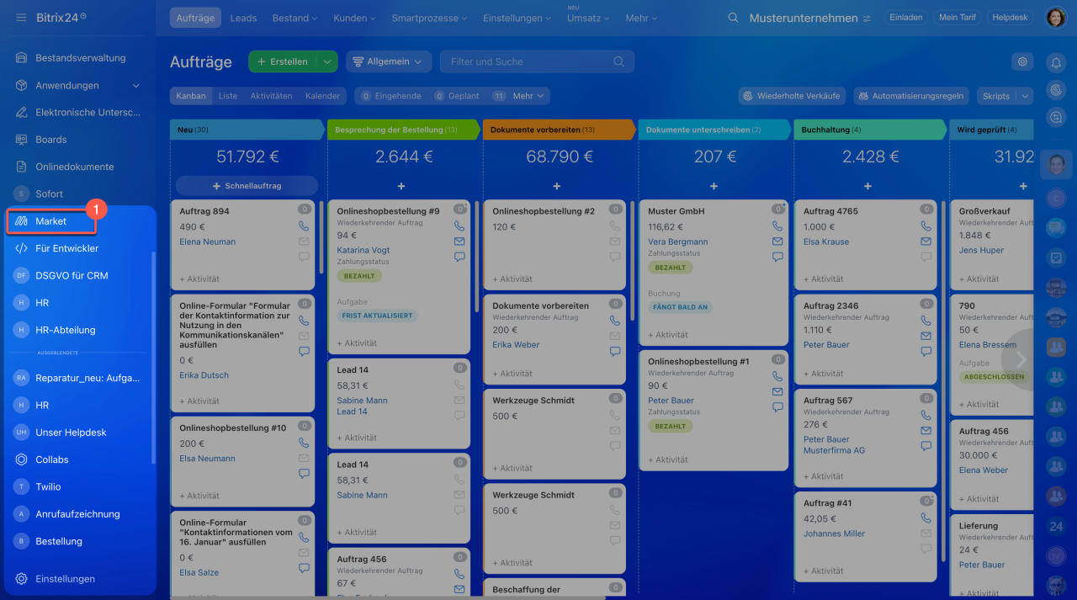Open the Allgemein pipeline dropdown
The width and height of the screenshot is (1077, 600).
point(389,61)
